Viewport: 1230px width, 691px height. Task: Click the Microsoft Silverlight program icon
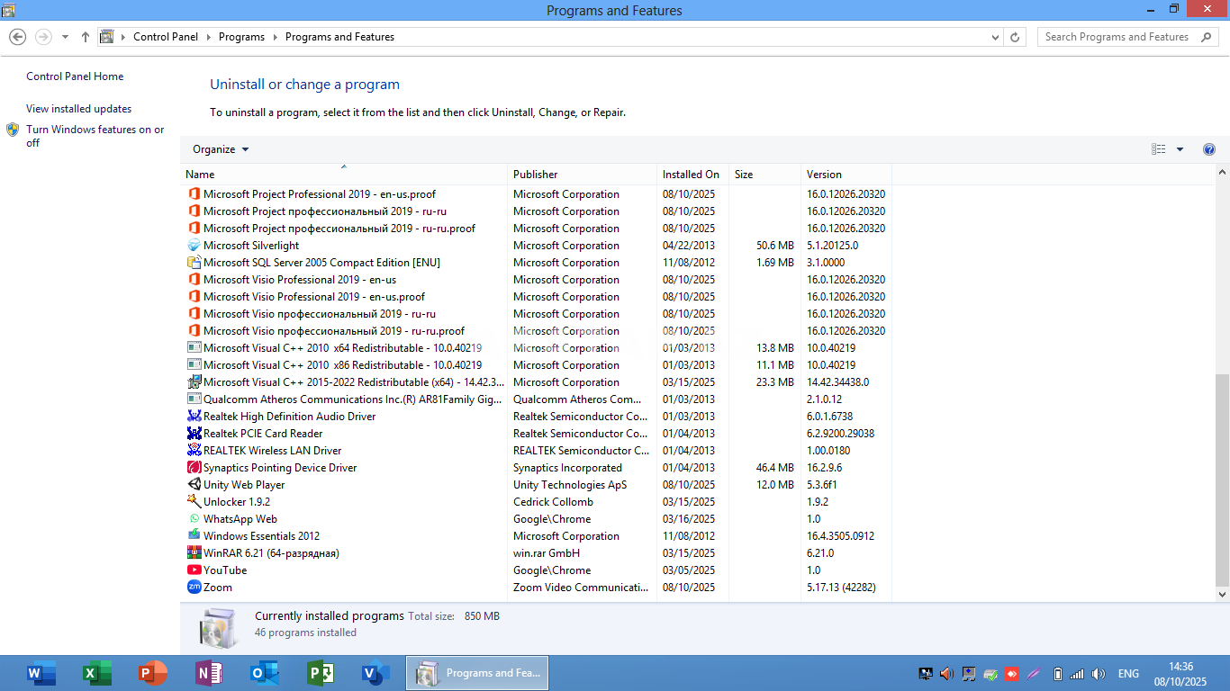tap(194, 246)
